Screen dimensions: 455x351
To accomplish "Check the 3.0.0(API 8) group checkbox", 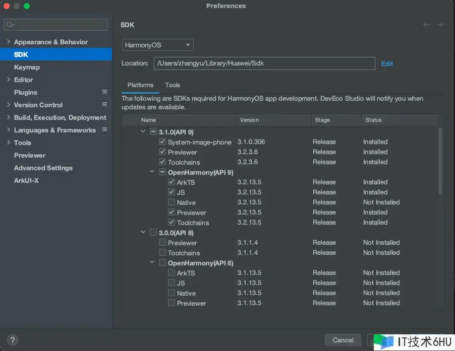I will coord(153,232).
